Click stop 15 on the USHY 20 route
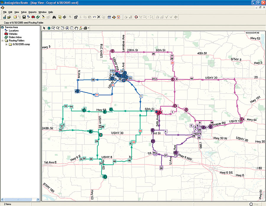266x206 pixels. click(192, 79)
